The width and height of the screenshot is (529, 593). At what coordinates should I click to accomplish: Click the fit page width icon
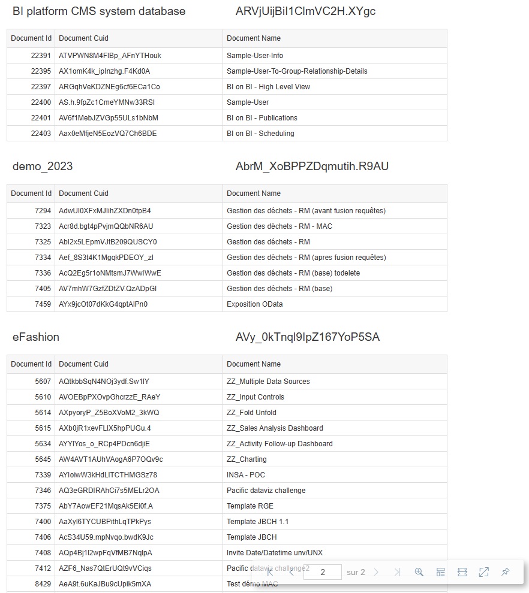462,572
